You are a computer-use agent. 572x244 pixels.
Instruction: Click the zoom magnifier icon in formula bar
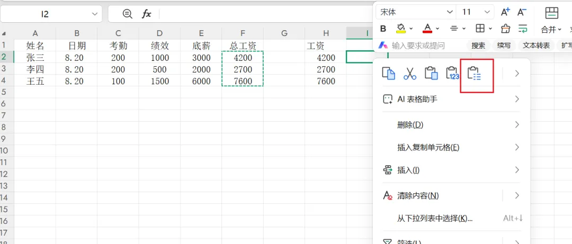[x=127, y=14]
